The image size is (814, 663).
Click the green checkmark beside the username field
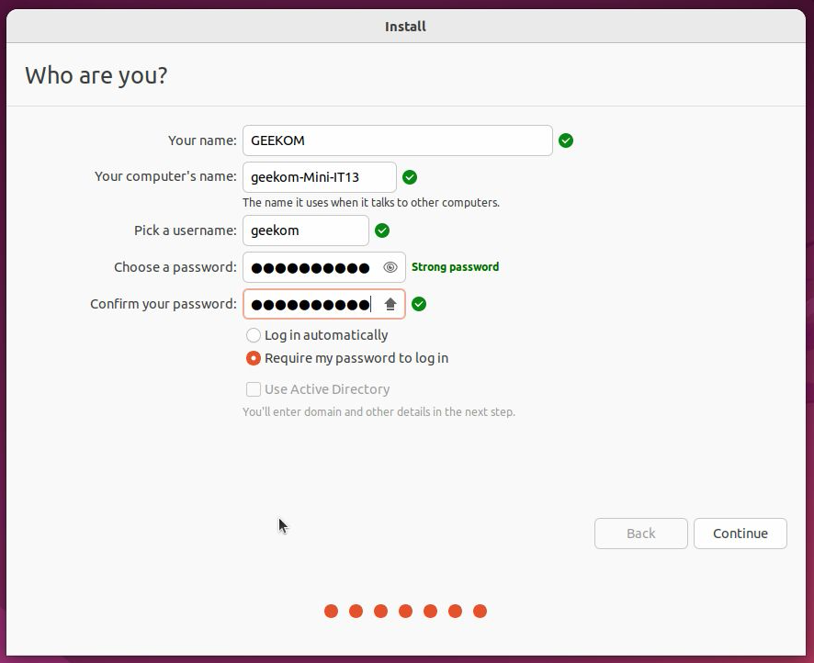[382, 230]
